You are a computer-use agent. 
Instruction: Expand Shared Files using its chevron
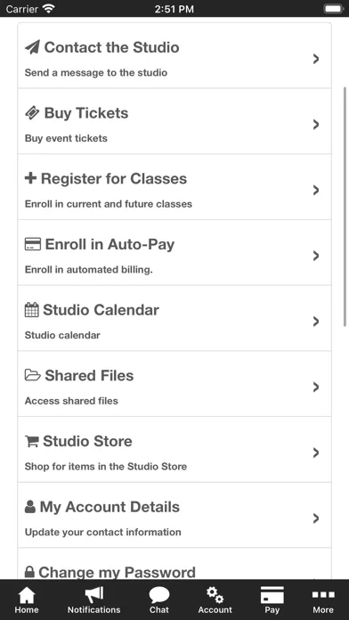click(x=316, y=387)
